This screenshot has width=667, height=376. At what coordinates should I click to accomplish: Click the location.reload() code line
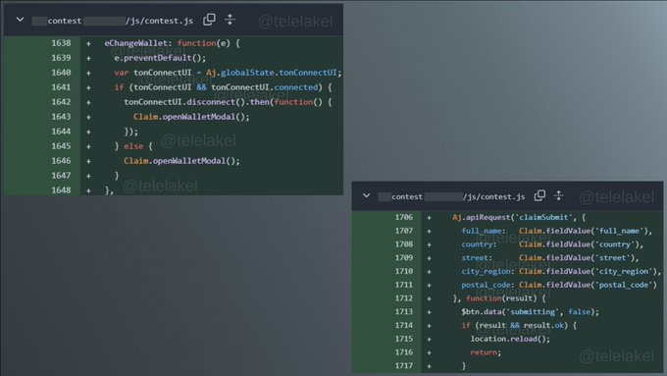pyautogui.click(x=510, y=339)
